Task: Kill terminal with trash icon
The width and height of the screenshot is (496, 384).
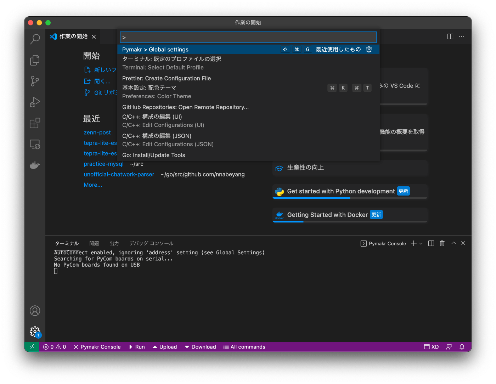Action: 442,243
